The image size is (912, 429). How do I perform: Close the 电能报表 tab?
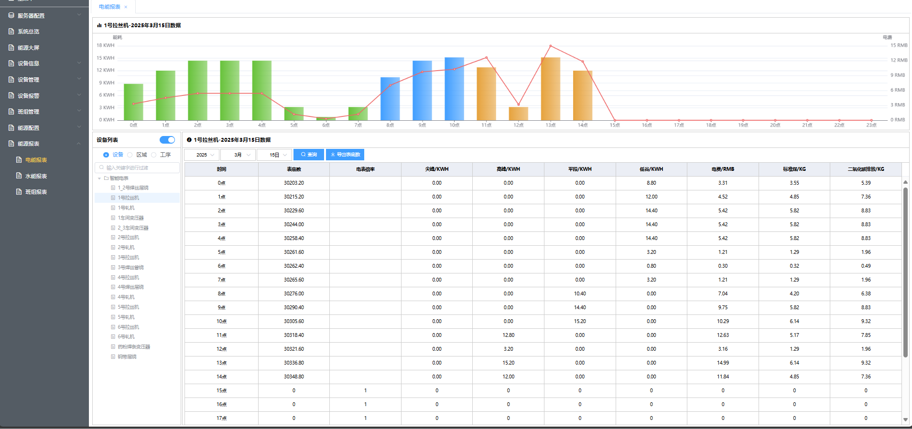coord(126,7)
